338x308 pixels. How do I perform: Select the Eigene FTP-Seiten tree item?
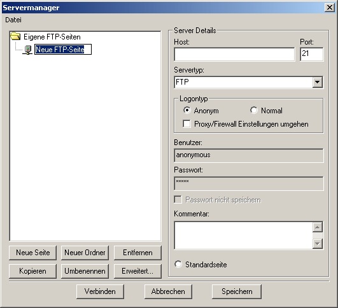point(52,37)
